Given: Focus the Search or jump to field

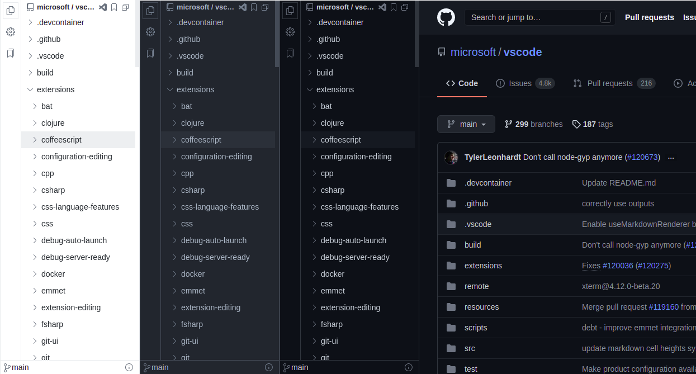Looking at the screenshot, I should (540, 17).
